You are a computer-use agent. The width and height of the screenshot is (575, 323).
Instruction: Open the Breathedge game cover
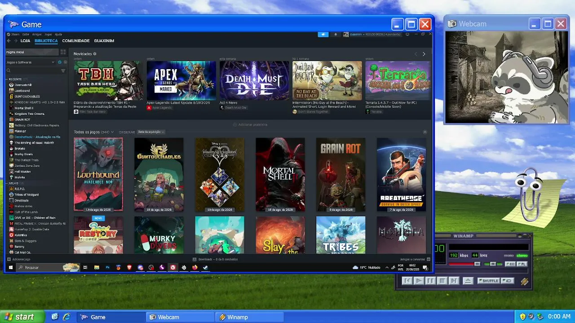[x=401, y=175]
